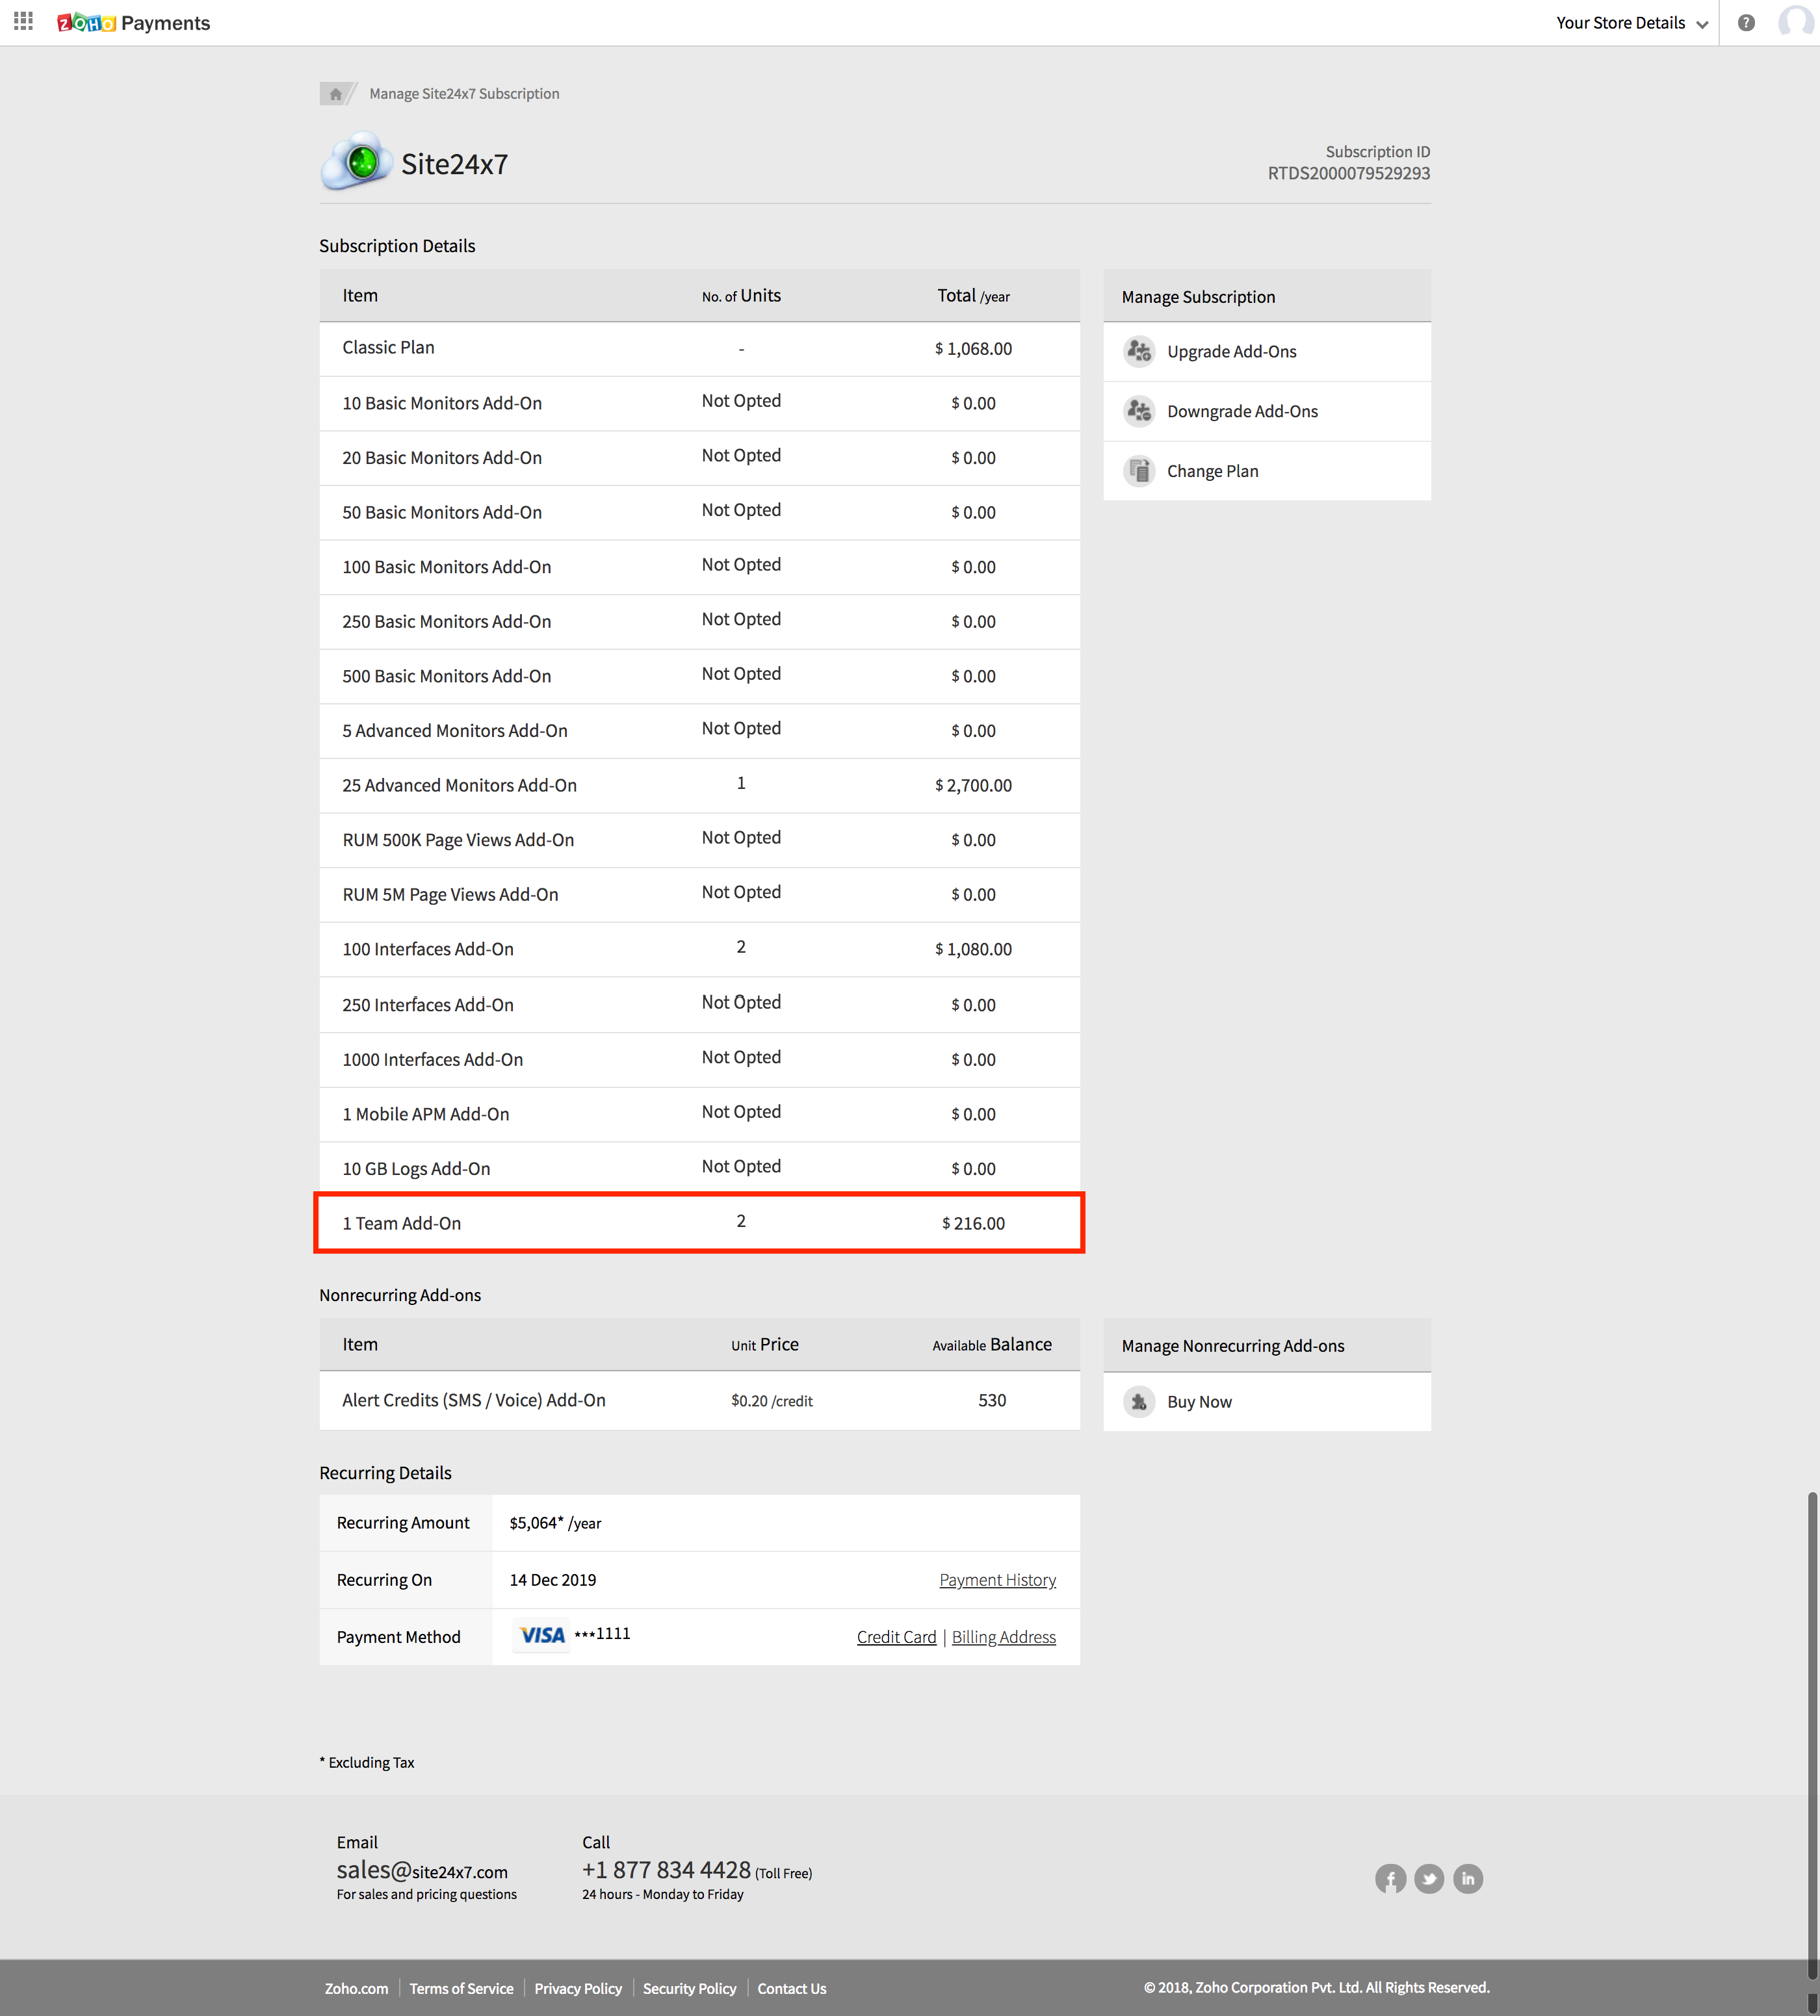This screenshot has height=2016, width=1820.
Task: Open the Payment History link
Action: click(x=997, y=1580)
